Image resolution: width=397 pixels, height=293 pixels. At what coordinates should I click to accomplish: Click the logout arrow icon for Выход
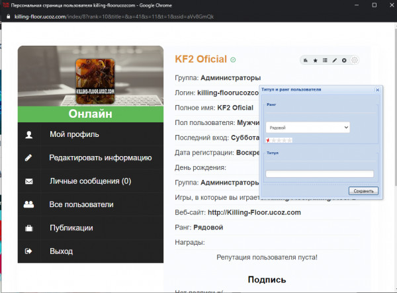tap(28, 251)
